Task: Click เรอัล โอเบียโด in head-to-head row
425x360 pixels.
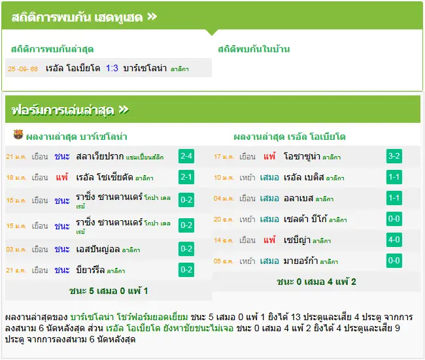Action: click(x=73, y=68)
